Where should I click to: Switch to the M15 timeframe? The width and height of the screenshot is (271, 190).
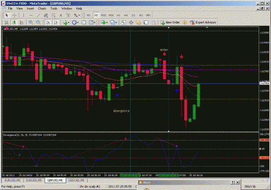point(104,15)
